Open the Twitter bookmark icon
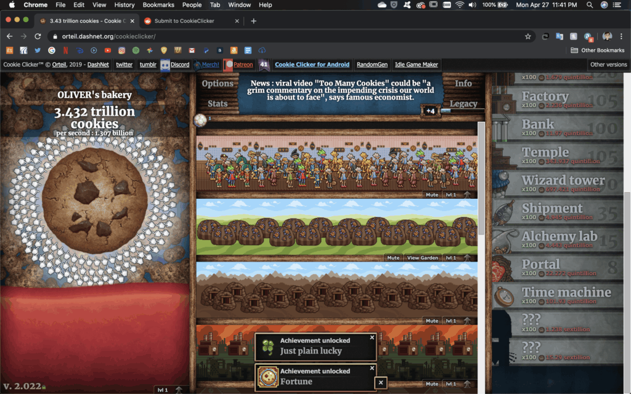 38,50
